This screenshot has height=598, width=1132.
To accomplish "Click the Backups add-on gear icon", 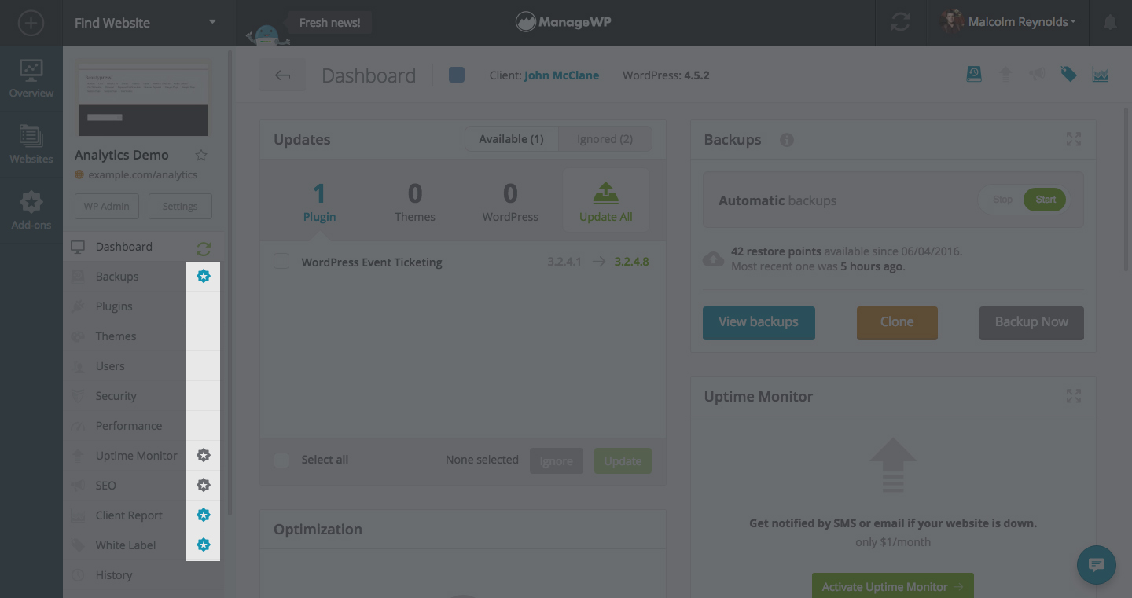I will tap(204, 277).
